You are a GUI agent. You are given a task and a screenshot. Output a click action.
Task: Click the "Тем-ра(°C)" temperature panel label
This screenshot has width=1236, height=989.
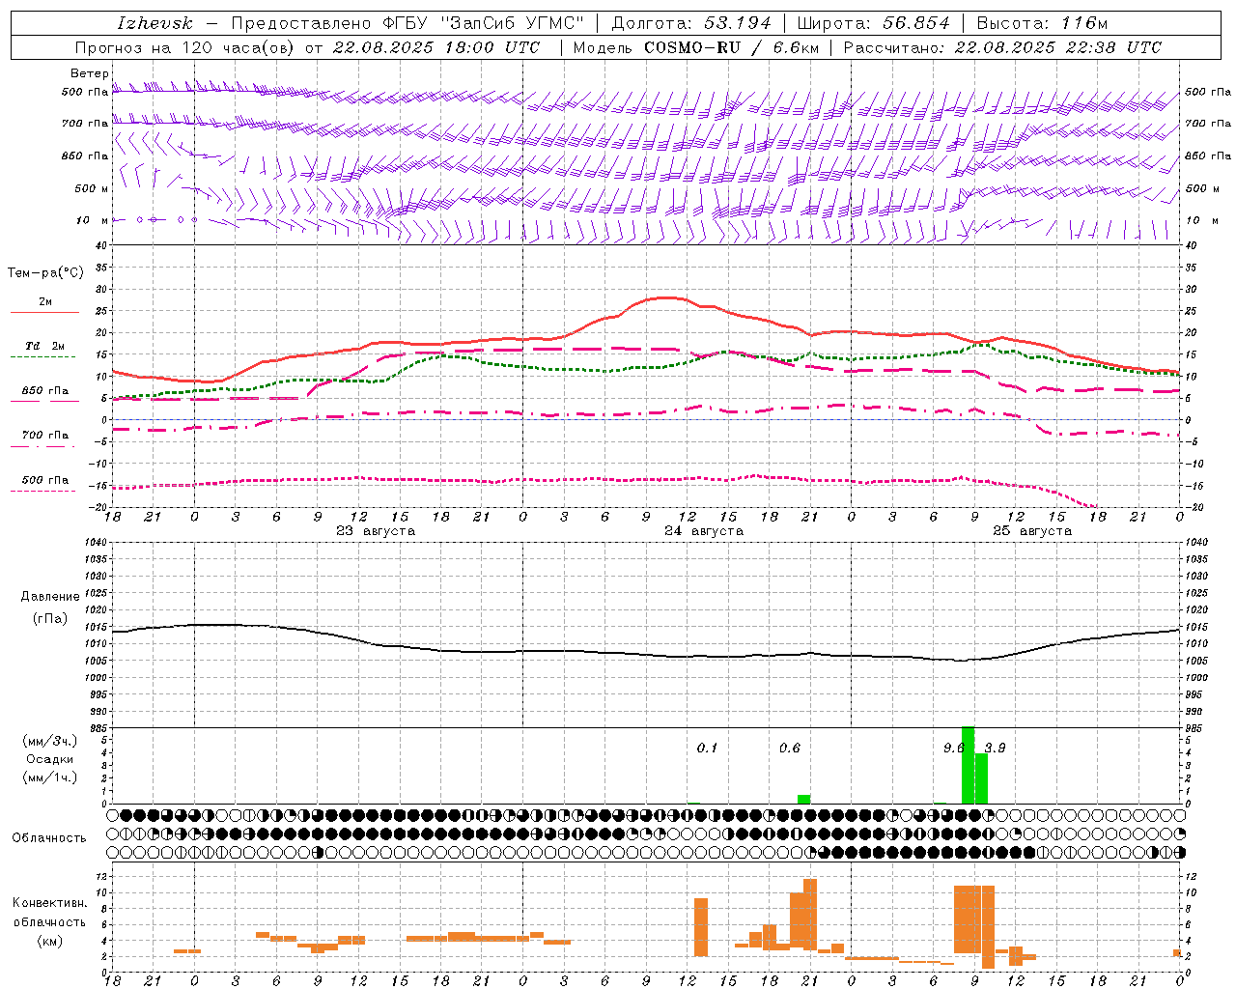pyautogui.click(x=45, y=273)
